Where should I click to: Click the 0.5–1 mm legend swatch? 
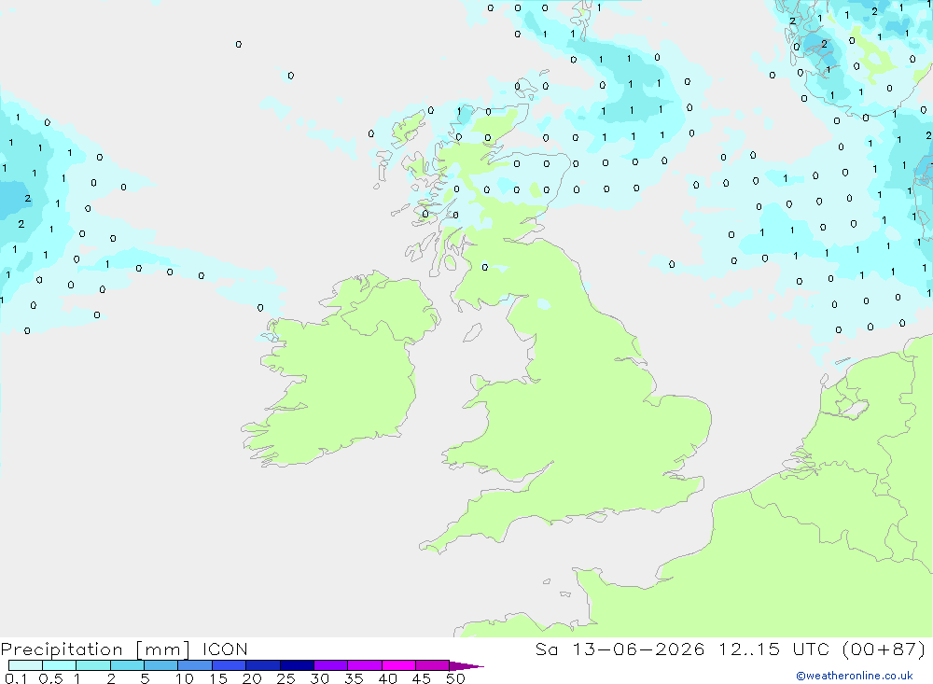click(59, 665)
